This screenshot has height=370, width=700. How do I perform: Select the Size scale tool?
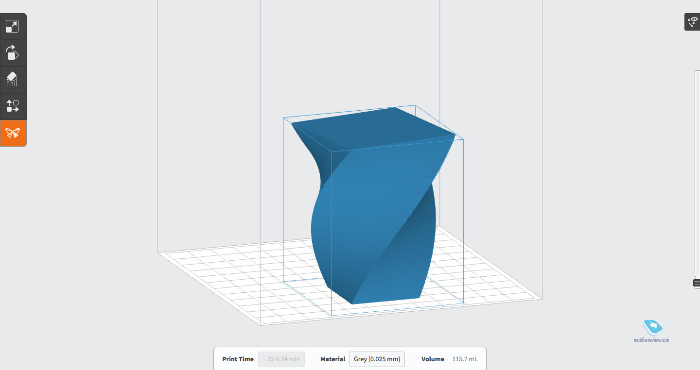(x=13, y=26)
